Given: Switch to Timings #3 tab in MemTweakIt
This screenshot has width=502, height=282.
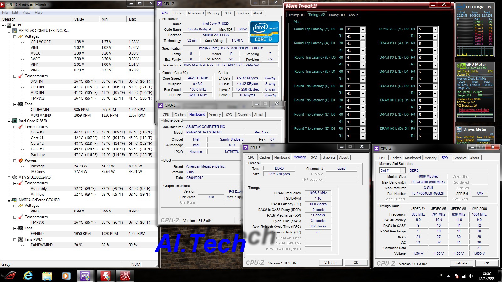Looking at the screenshot, I should click(336, 15).
